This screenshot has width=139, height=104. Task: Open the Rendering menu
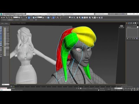(43, 15)
